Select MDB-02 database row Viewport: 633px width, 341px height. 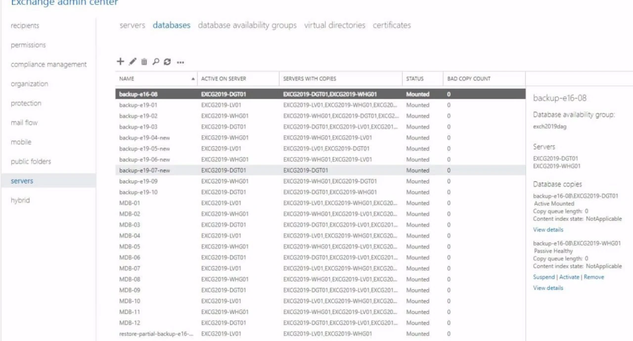tap(320, 214)
